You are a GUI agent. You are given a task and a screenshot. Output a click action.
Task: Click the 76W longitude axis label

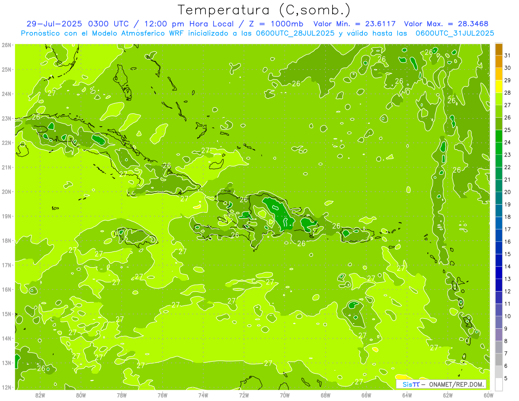coord(163,395)
